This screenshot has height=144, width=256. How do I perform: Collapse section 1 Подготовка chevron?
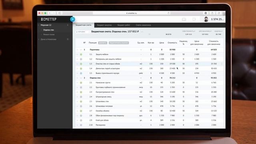(81, 50)
